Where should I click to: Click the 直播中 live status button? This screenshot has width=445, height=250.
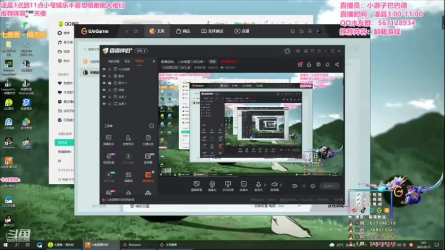329,186
